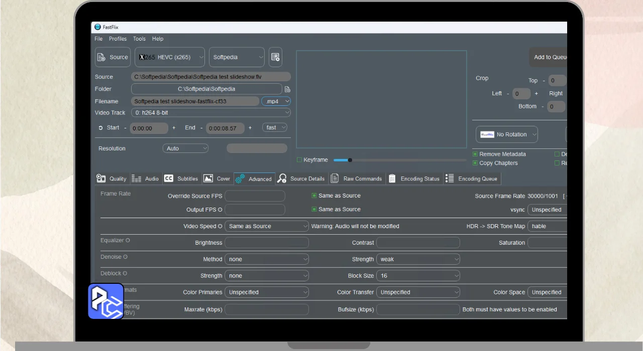Expand the HEVC (x265) encoder dropdown
Image resolution: width=643 pixels, height=351 pixels.
pos(170,57)
